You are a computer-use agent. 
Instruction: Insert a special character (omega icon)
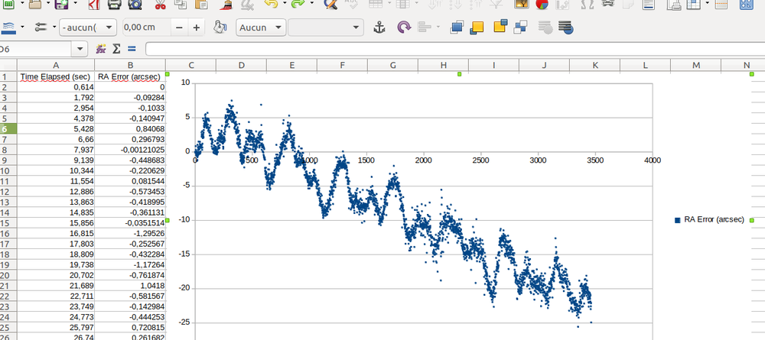click(588, 4)
